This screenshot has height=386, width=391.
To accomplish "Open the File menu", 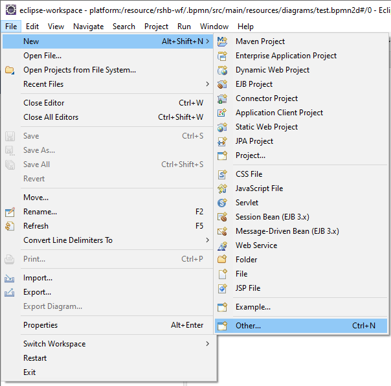I will click(11, 27).
